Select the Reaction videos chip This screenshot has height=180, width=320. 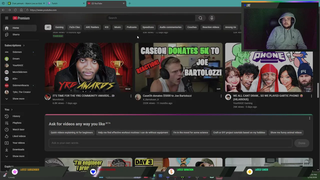[211, 27]
